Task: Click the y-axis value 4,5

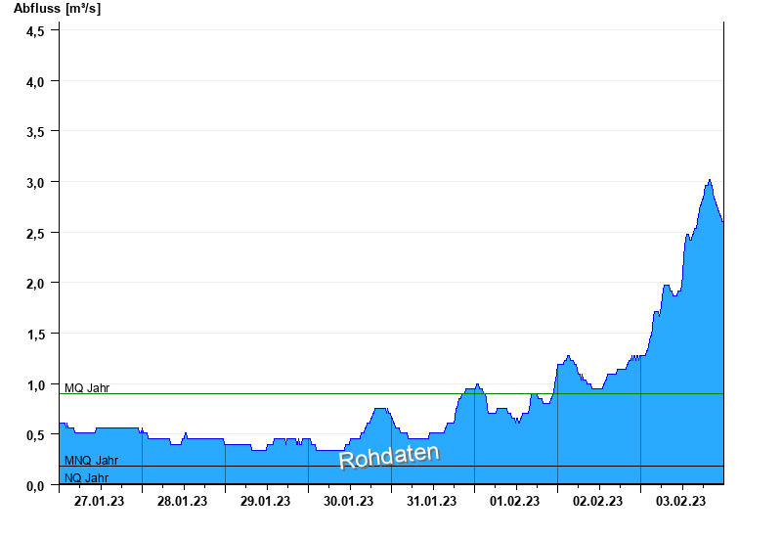Action: pyautogui.click(x=35, y=31)
